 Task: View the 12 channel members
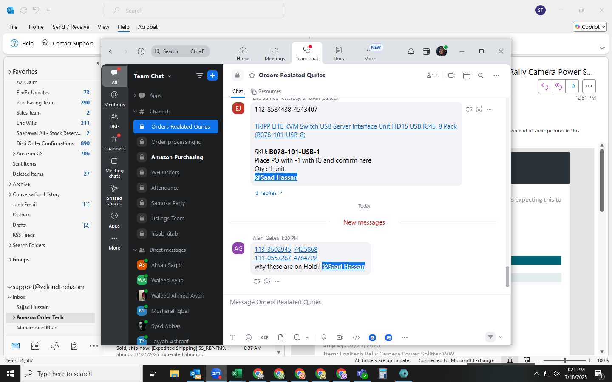(432, 76)
